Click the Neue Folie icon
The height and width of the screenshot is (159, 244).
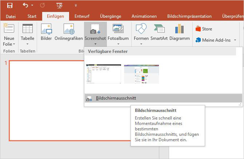(x=9, y=28)
